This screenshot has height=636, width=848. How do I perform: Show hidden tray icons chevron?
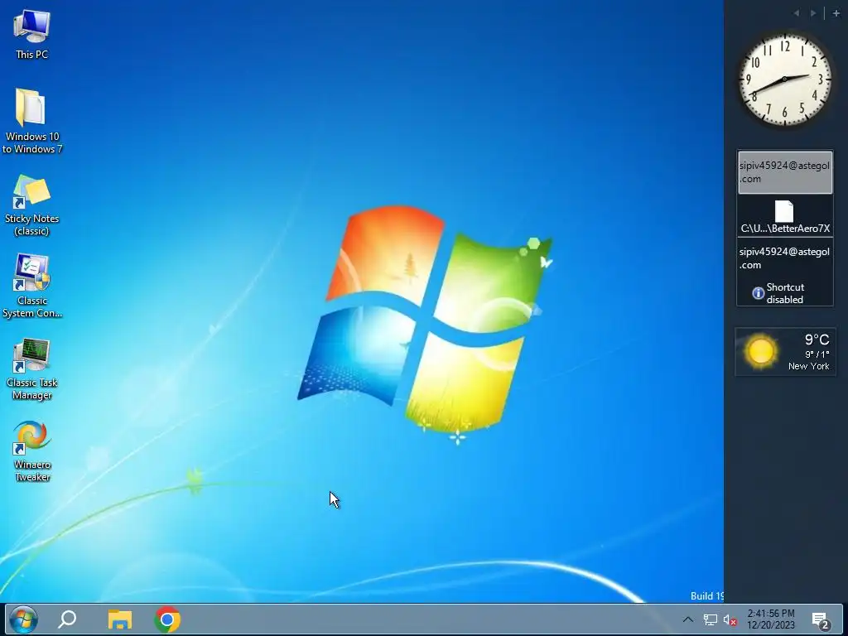(687, 619)
